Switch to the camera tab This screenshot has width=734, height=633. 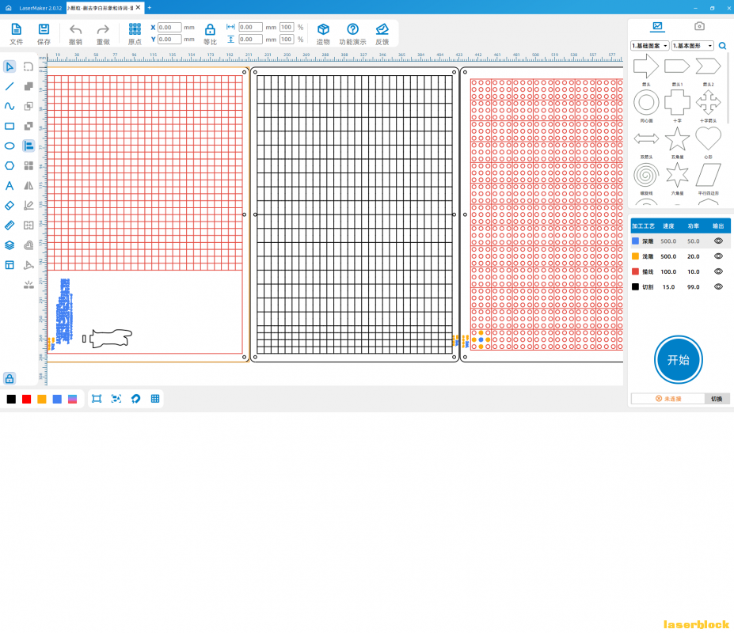(699, 26)
